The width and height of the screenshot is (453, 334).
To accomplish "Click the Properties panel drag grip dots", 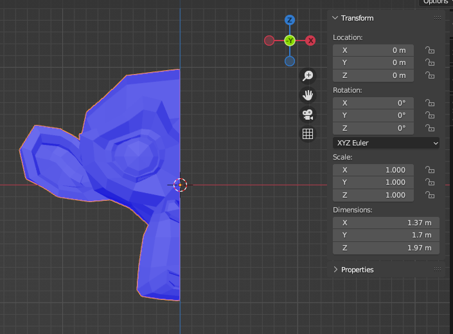I will [438, 270].
